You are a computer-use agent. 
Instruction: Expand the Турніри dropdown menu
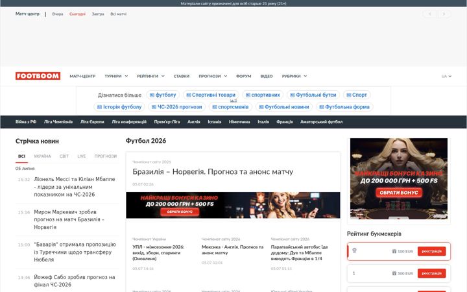[x=116, y=77]
